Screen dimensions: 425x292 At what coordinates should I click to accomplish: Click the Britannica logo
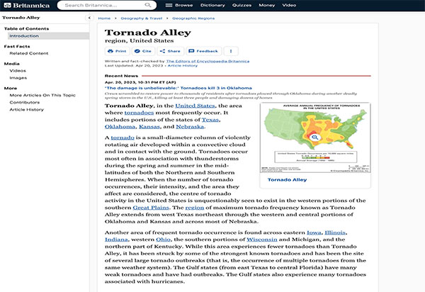tap(27, 6)
